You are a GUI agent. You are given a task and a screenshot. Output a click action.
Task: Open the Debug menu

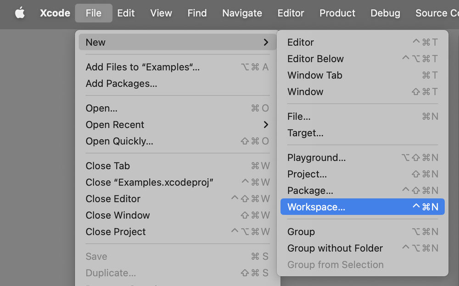tap(385, 13)
